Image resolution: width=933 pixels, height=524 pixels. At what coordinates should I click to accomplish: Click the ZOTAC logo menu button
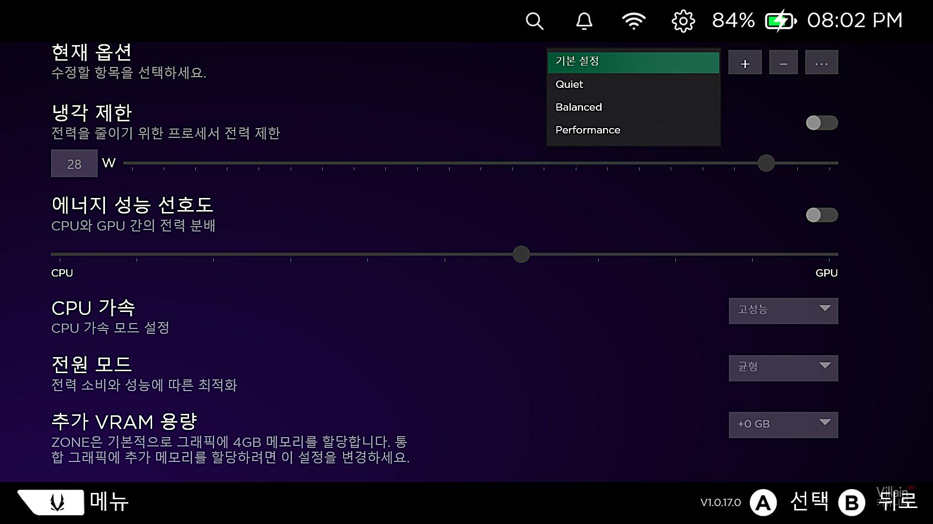(x=51, y=502)
